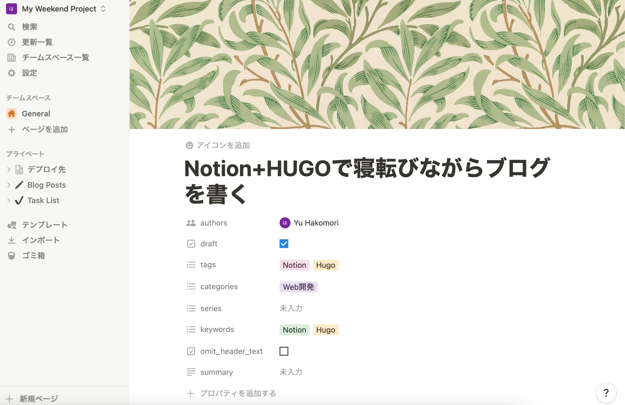Click the pencil icon of Blog Posts
This screenshot has width=625, height=405.
pyautogui.click(x=19, y=185)
